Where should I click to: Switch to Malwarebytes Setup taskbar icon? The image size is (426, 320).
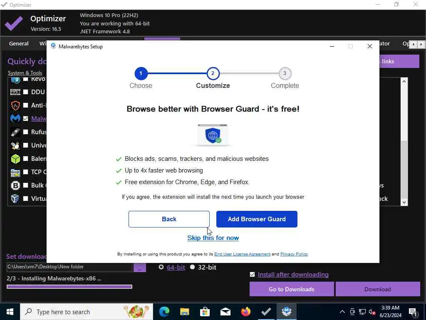point(287,312)
